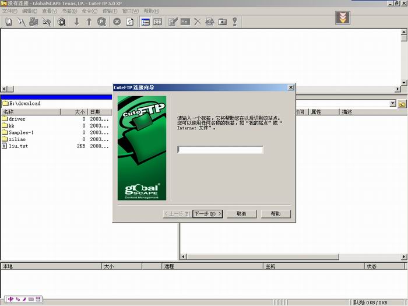Select the ziliao folder
This screenshot has width=408, height=306.
pyautogui.click(x=13, y=139)
